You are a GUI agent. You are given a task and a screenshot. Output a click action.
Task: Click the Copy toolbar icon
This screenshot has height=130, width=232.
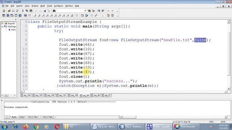(x=27, y=11)
